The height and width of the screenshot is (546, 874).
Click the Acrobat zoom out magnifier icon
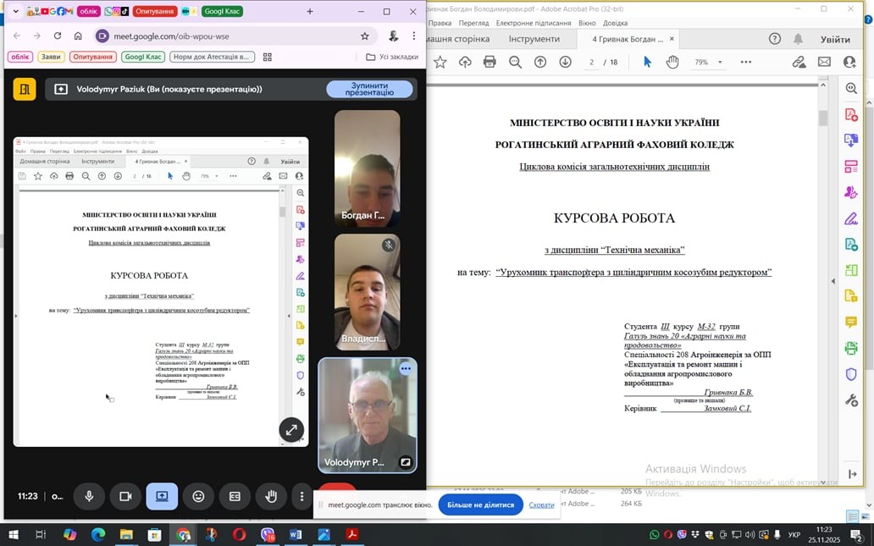pyautogui.click(x=515, y=62)
